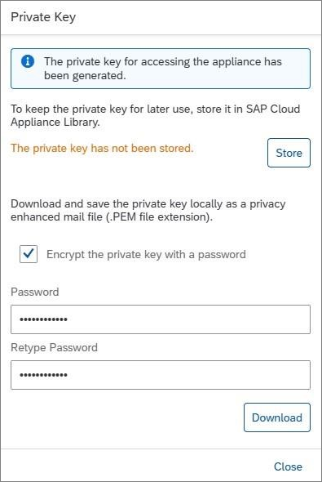Image resolution: width=322 pixels, height=482 pixels.
Task: Click the masked dots in the Password field
Action: 43,319
